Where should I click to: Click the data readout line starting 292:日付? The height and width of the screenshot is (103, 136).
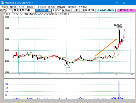[36, 14]
